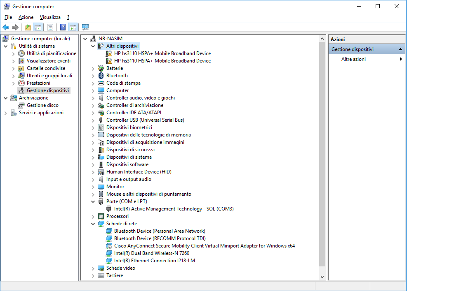Click the device list scrollbar down arrow

click(322, 277)
